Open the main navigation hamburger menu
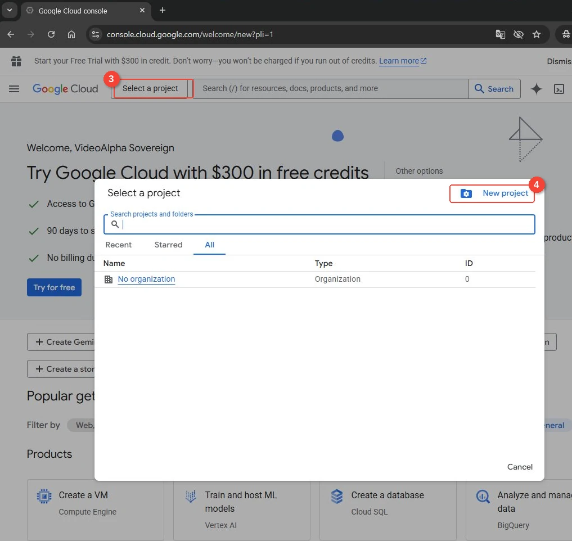This screenshot has height=541, width=572. [14, 89]
